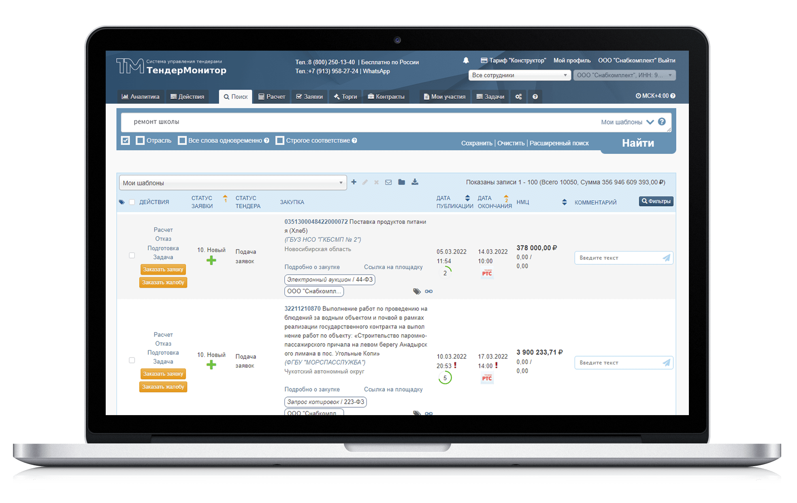Click help icon beside Мои шаблоны in search
This screenshot has width=797, height=503.
tap(662, 121)
